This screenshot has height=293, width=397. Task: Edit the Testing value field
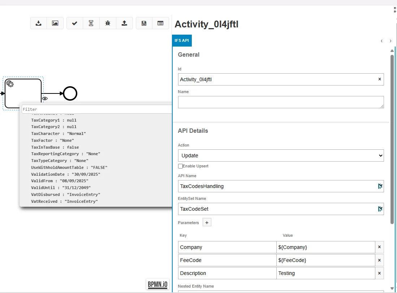point(325,273)
